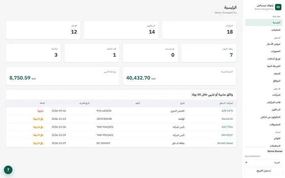Click the الرقم number column header
This screenshot has height=178, width=285.
click(138, 103)
